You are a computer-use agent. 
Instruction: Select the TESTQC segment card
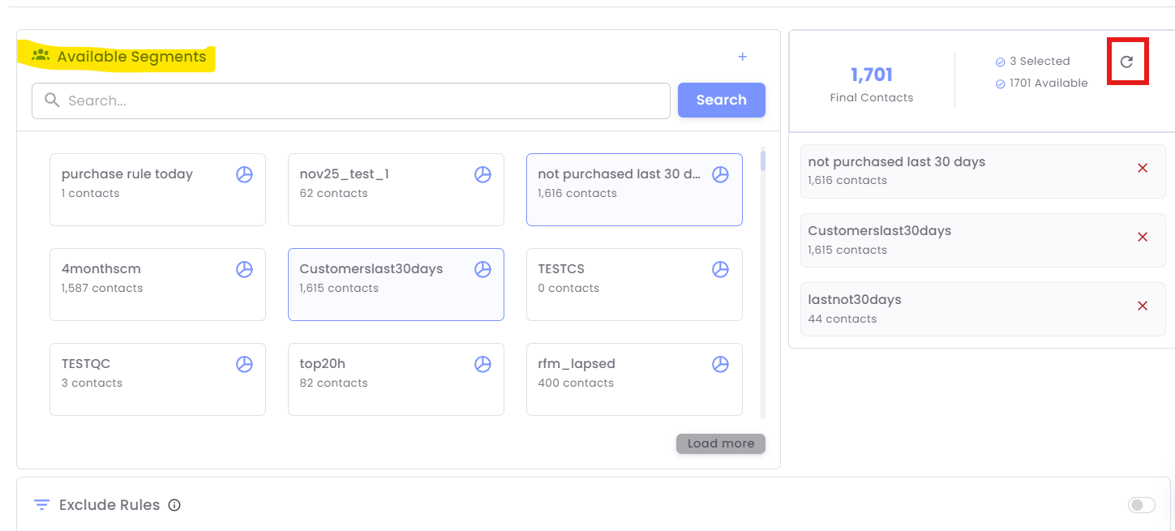click(x=146, y=379)
